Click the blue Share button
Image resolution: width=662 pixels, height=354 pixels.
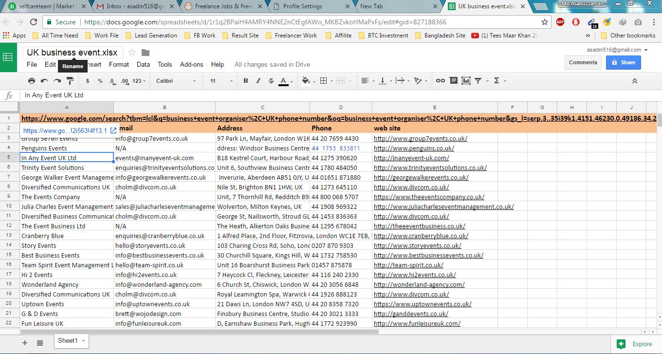pos(623,62)
